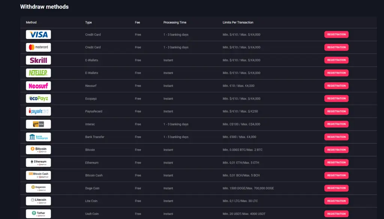The width and height of the screenshot is (384, 219).
Task: Click 'Min. €10 / Max. €4,000' limits text
Action: (x=238, y=86)
